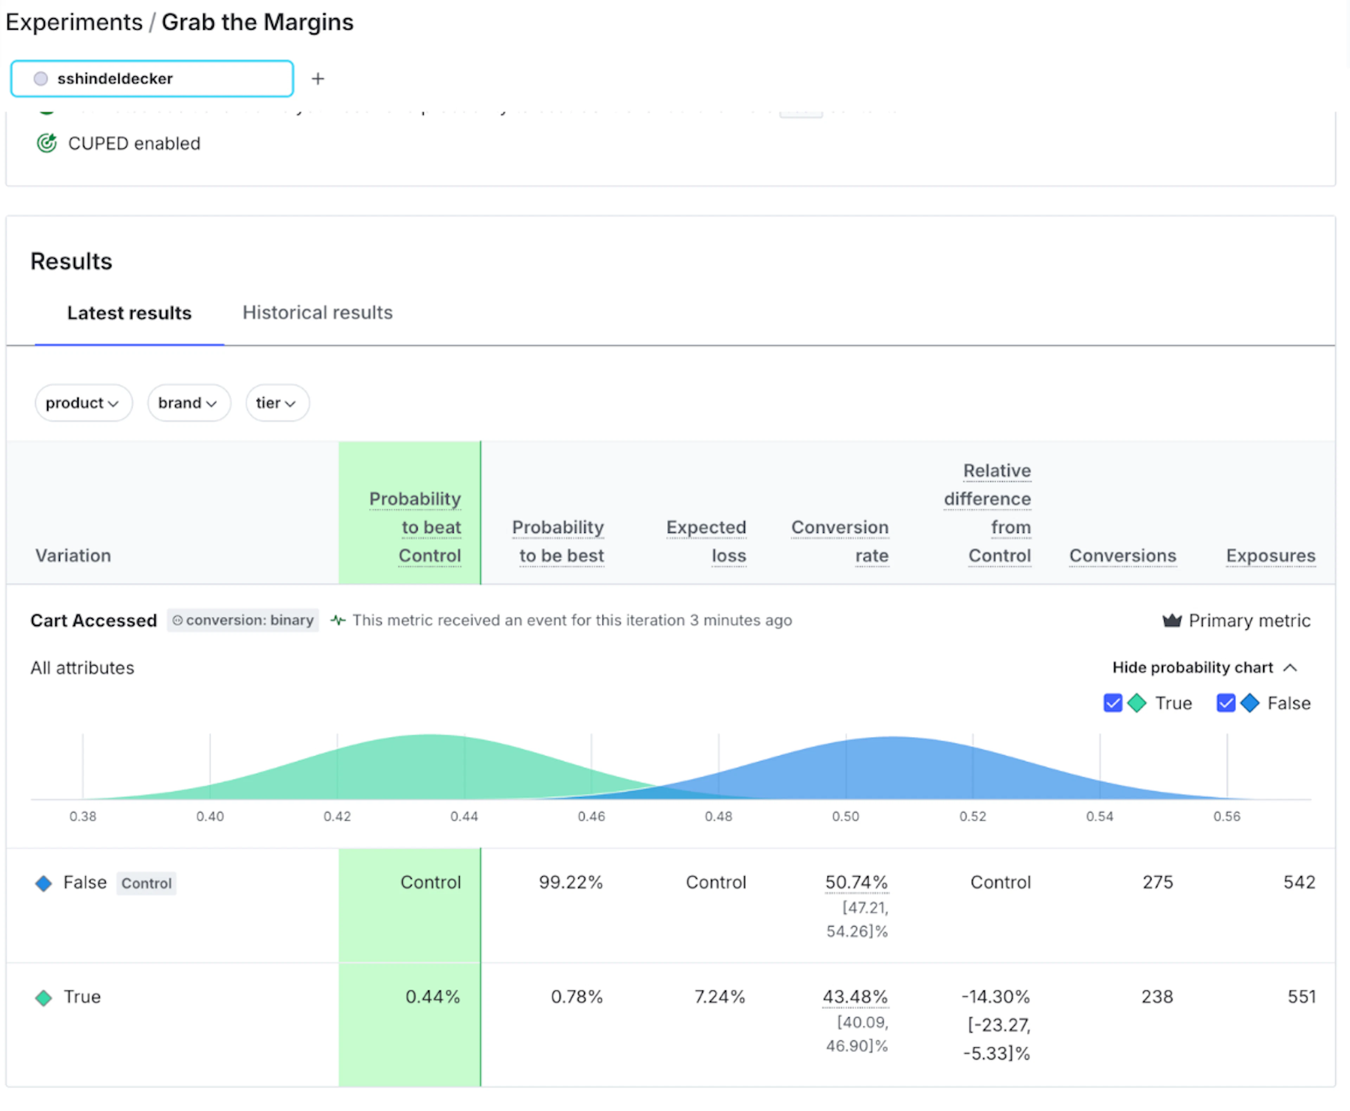1350x1111 pixels.
Task: Open the product filter dropdown
Action: tap(83, 402)
